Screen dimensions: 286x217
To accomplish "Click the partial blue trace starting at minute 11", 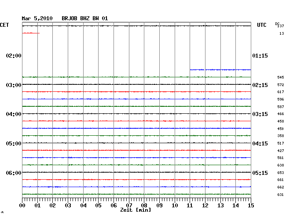I will coord(220,70).
